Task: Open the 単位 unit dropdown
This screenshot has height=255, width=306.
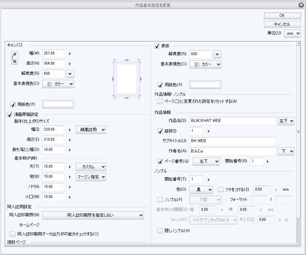Action: click(x=293, y=33)
